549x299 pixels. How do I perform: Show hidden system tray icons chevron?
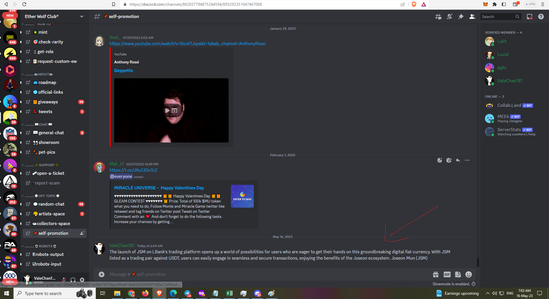click(487, 293)
